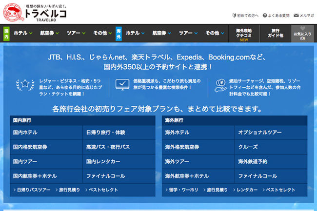317x211 pixels.
Task: Click the beginner mark icon beside 初めての方へ
Action: coord(234,15)
